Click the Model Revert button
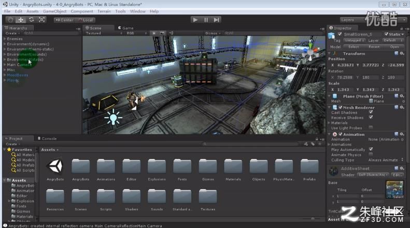The image size is (410, 228). [374, 47]
